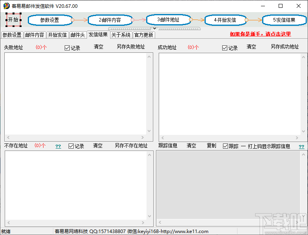The height and width of the screenshot is (235, 308).
Task: Click the 失败地址 list scroll up arrow
Action: pos(149,57)
